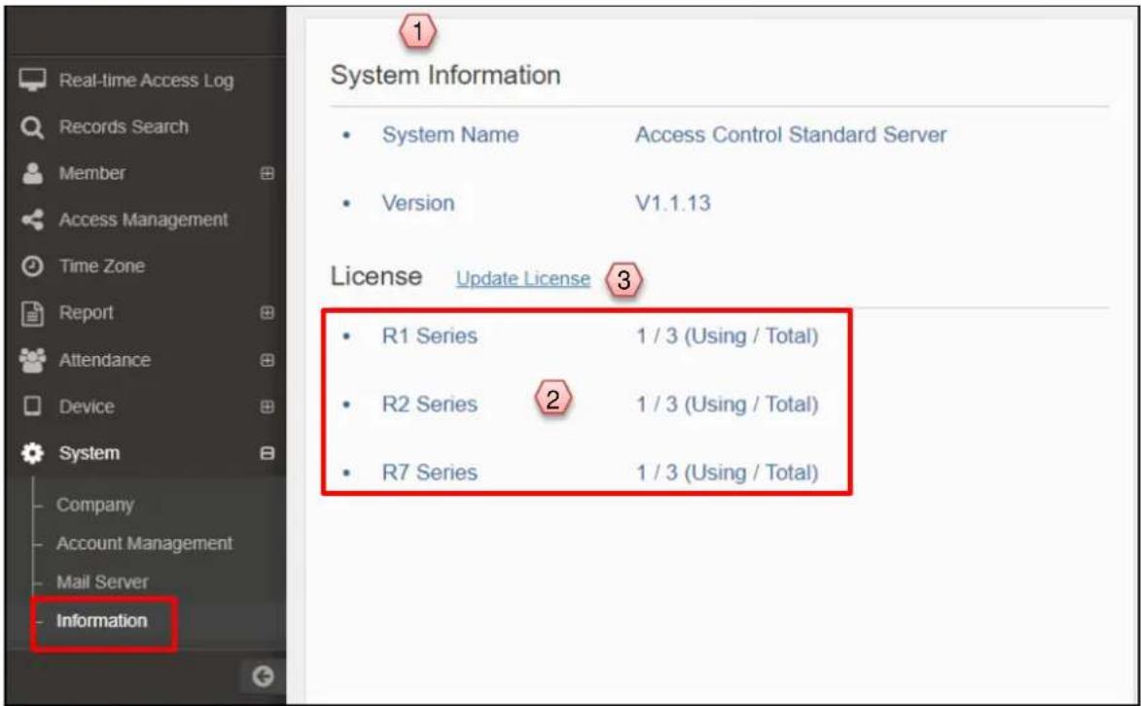Select the System menu label
Screen dimensions: 1141x706
(x=89, y=453)
